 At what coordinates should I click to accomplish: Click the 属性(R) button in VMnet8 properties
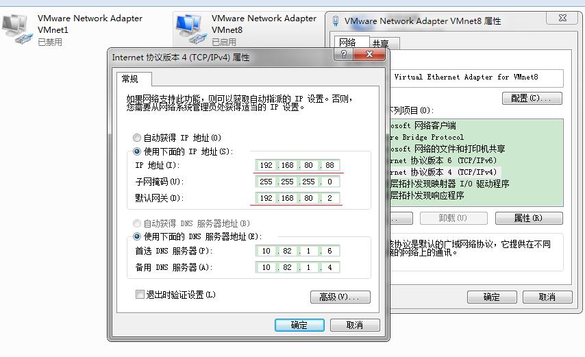[529, 218]
